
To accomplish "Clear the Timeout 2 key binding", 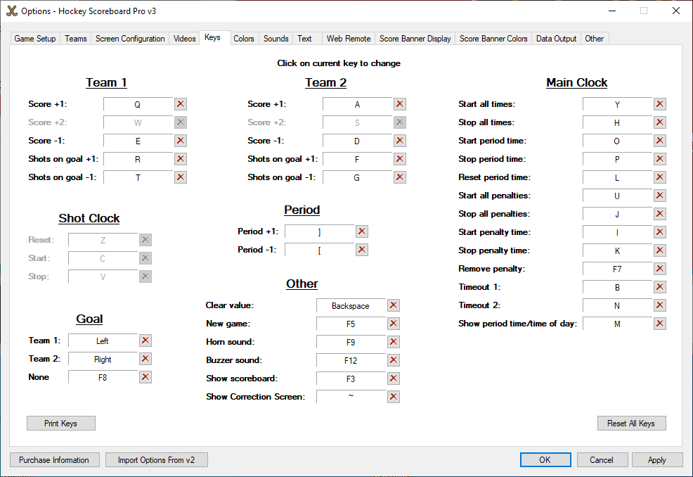I will [660, 305].
